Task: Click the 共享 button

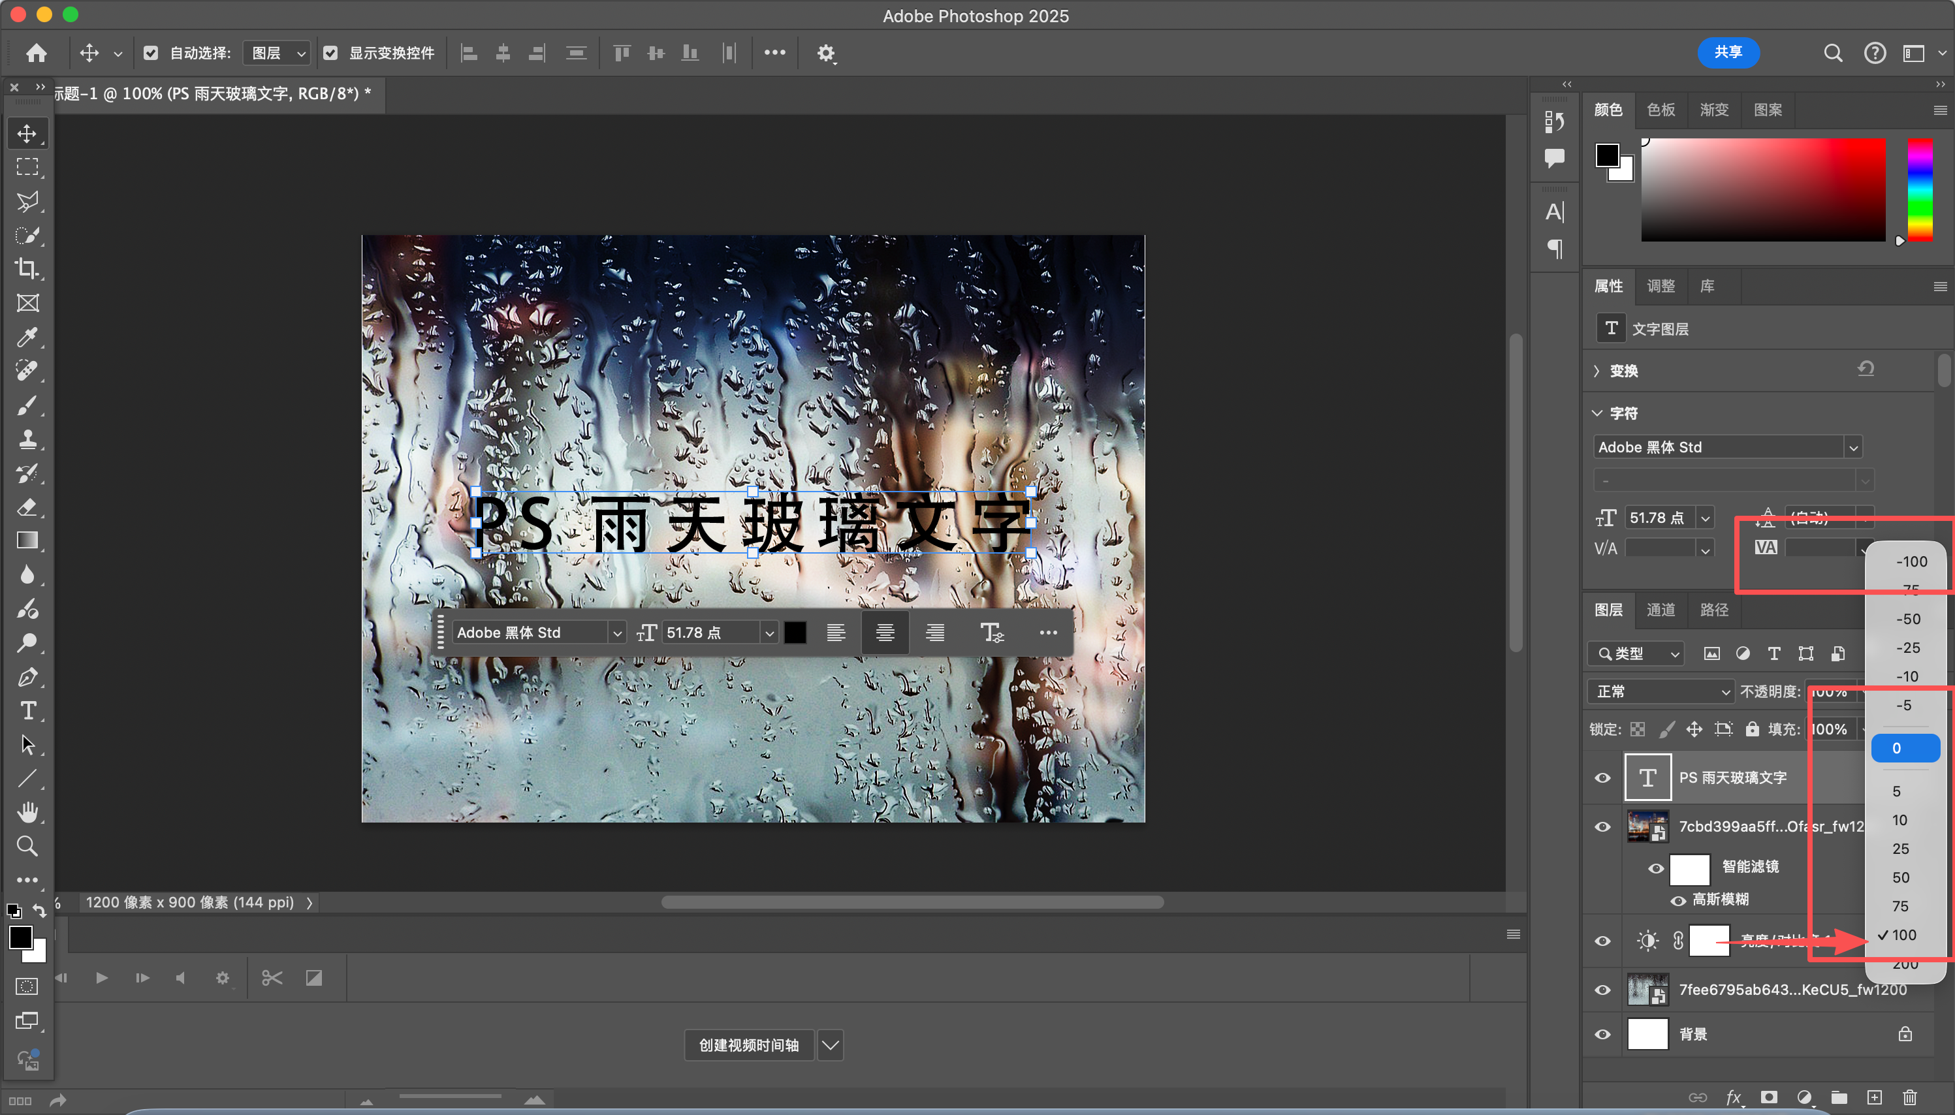Action: 1728,52
